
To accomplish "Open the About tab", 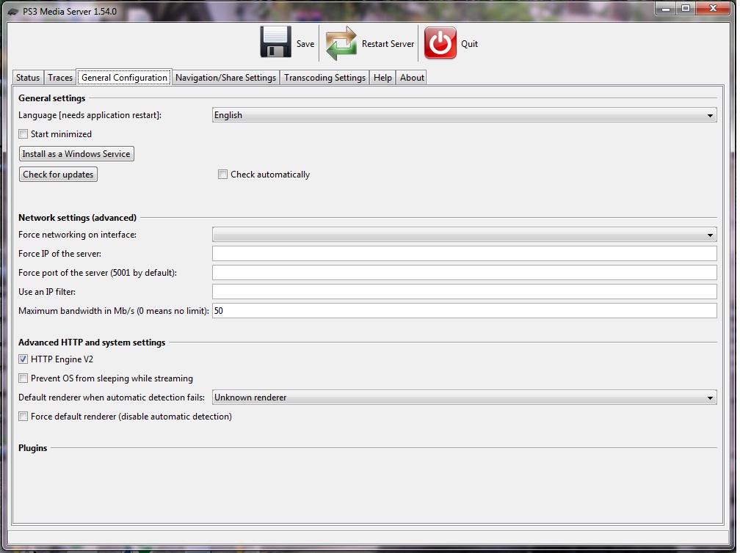I will pos(412,77).
